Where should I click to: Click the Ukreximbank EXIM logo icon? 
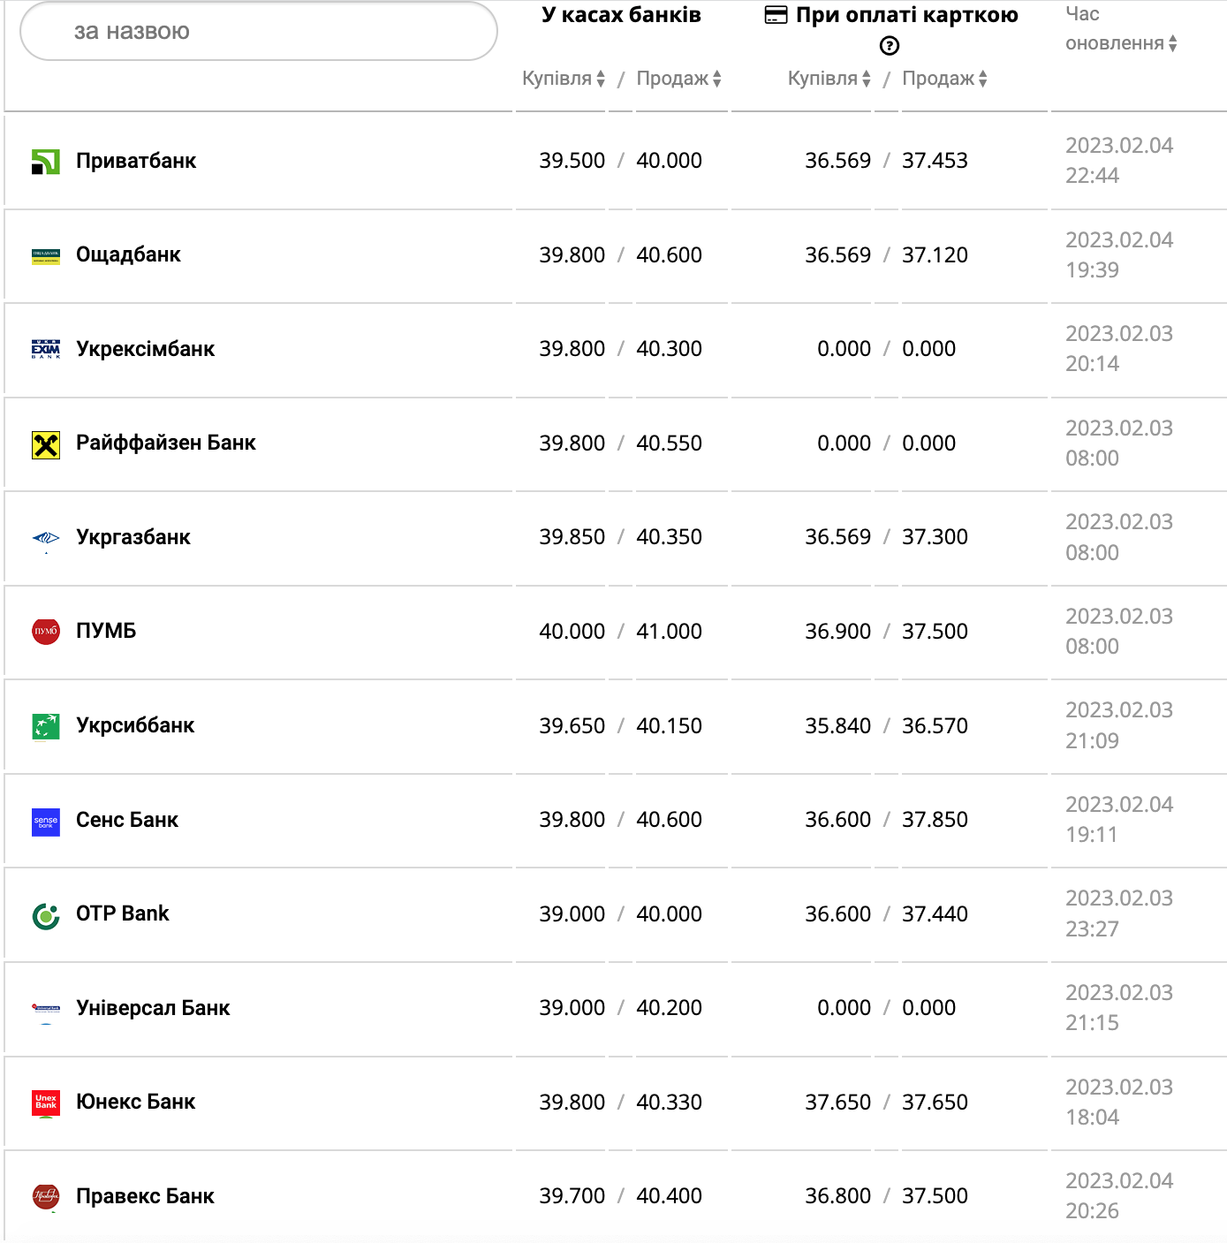point(46,350)
